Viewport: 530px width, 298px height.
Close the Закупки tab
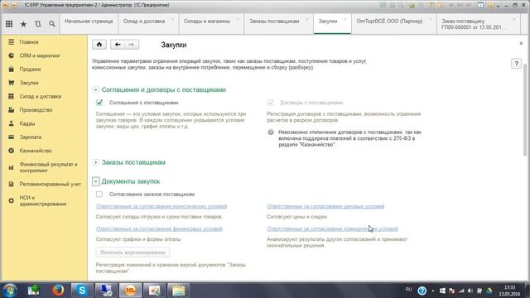344,19
